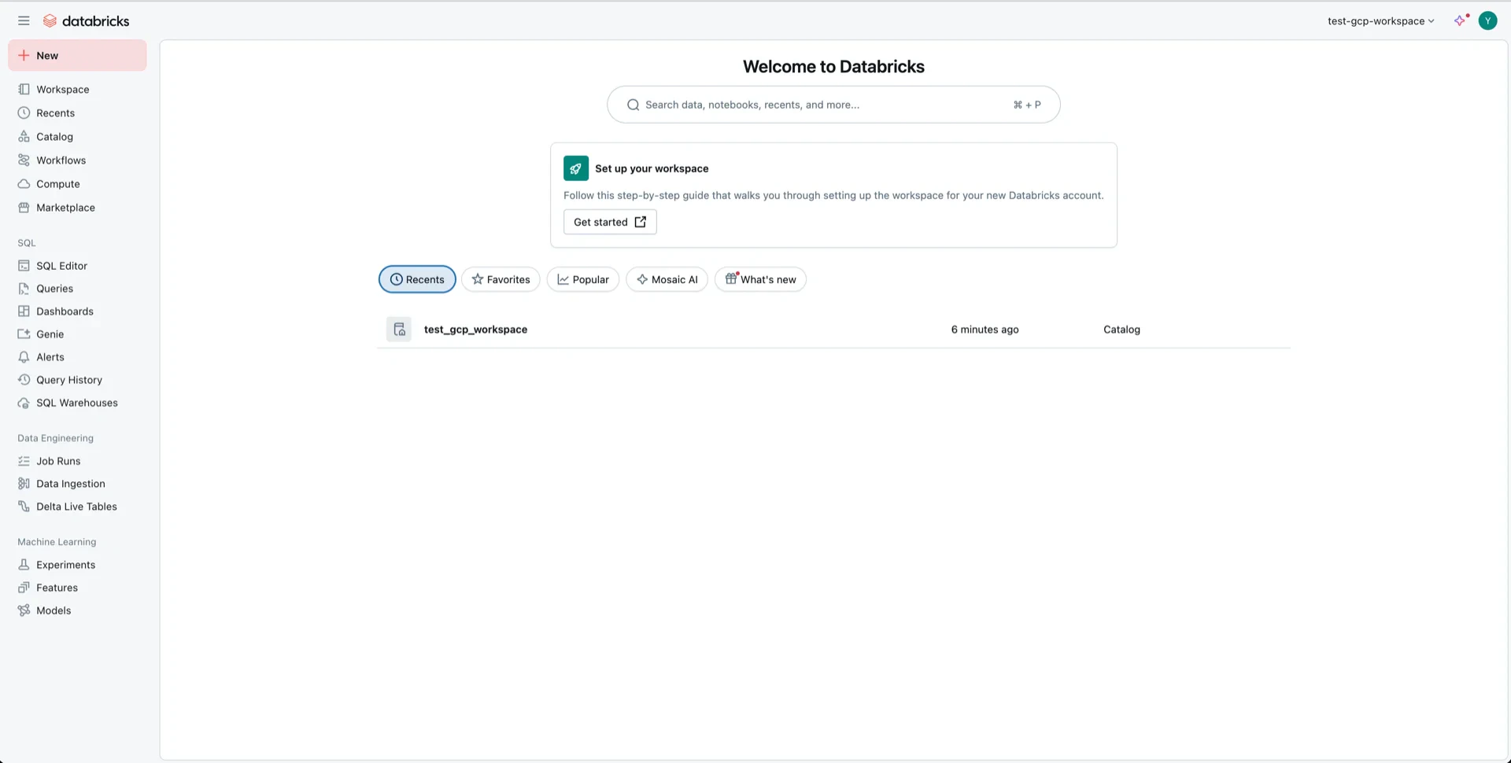Open Dashboards icon in sidebar
Image resolution: width=1511 pixels, height=763 pixels.
click(24, 311)
